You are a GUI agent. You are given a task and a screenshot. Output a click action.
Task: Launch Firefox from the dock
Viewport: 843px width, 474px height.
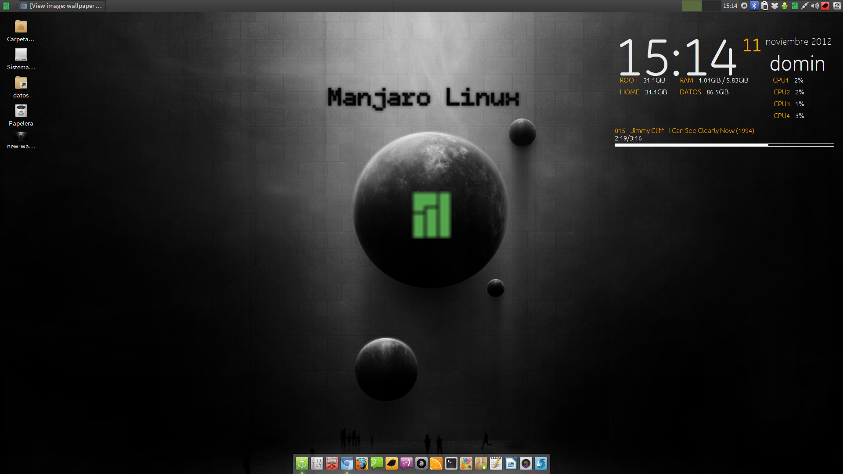[x=362, y=463]
